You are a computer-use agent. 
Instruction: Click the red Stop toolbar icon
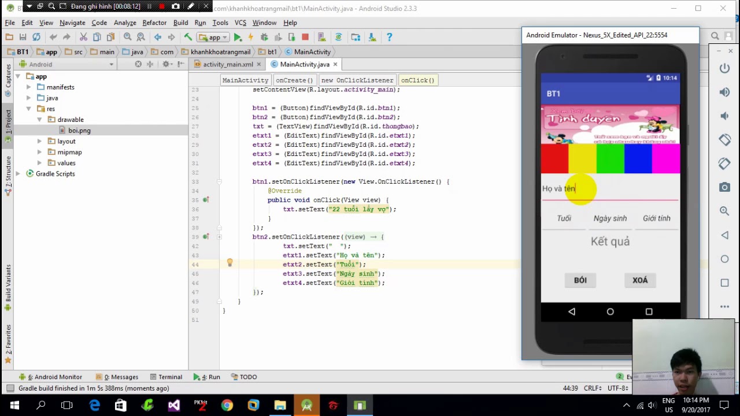(305, 37)
